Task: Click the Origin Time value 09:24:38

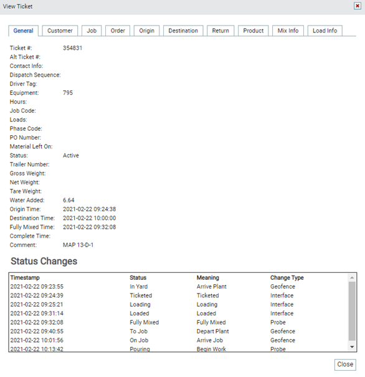Action: coord(90,209)
